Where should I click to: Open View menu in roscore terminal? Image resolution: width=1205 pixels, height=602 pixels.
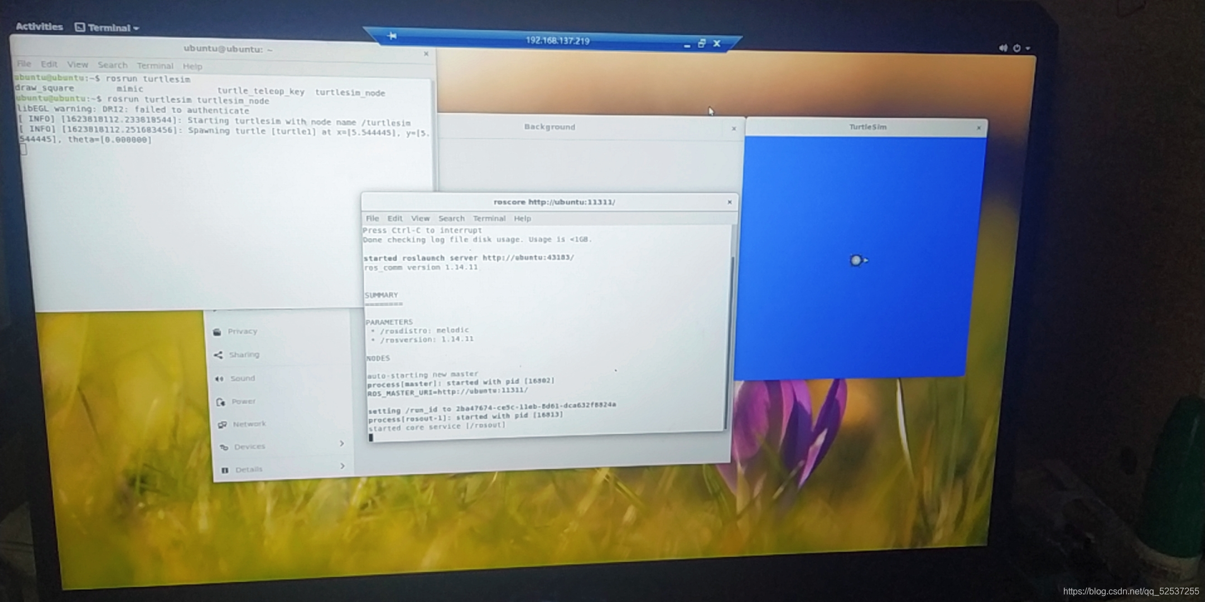pos(421,219)
